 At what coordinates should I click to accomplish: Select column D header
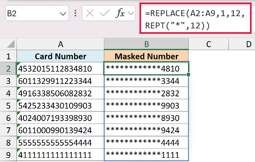pyautogui.click(x=242, y=44)
